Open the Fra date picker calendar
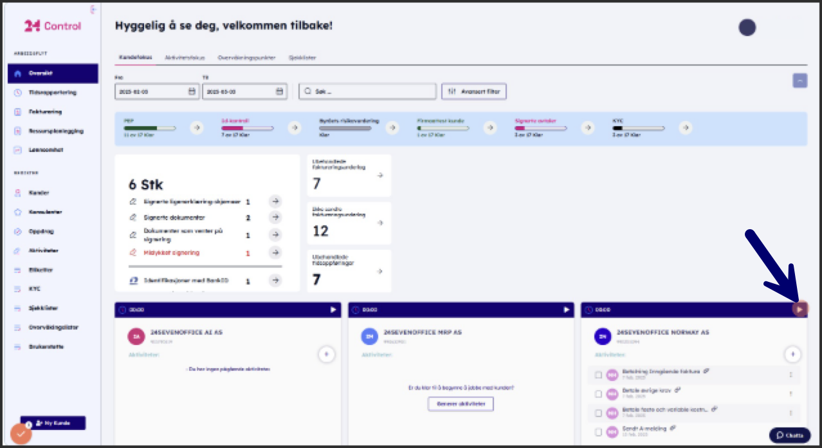This screenshot has height=448, width=822. 192,92
